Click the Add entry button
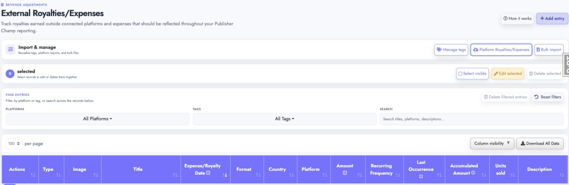 (x=552, y=18)
